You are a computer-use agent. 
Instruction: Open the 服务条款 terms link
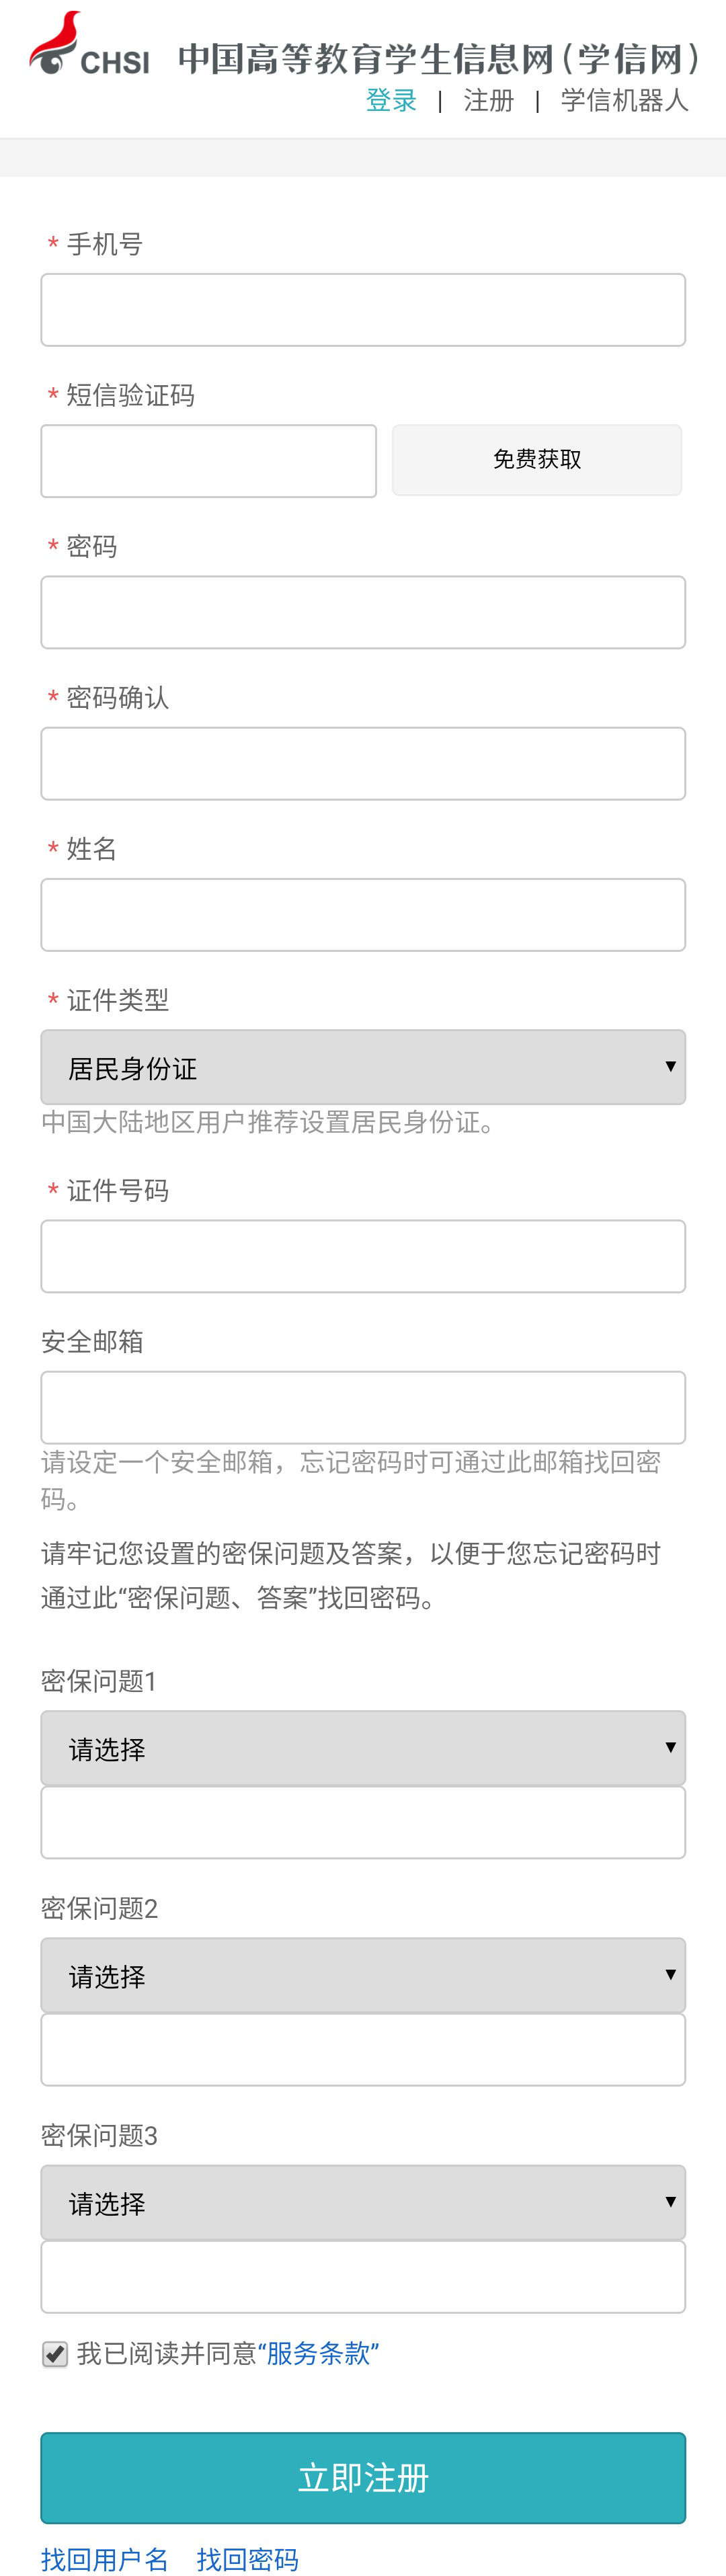[318, 2354]
